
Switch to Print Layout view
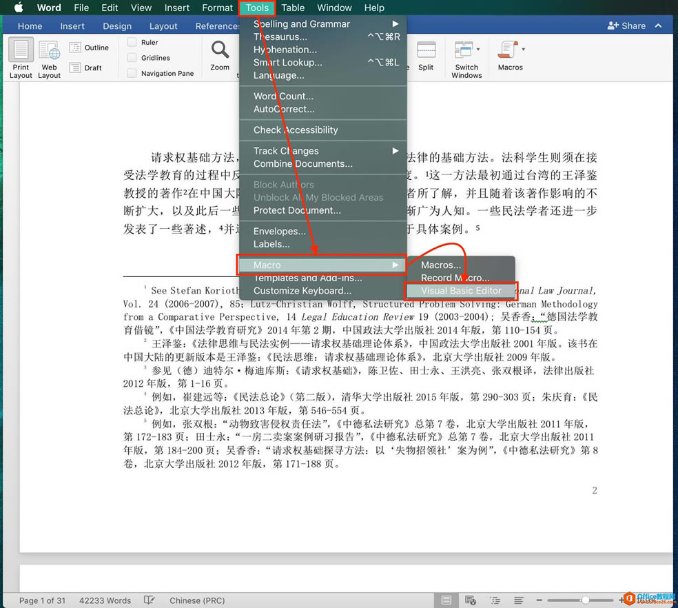point(21,58)
